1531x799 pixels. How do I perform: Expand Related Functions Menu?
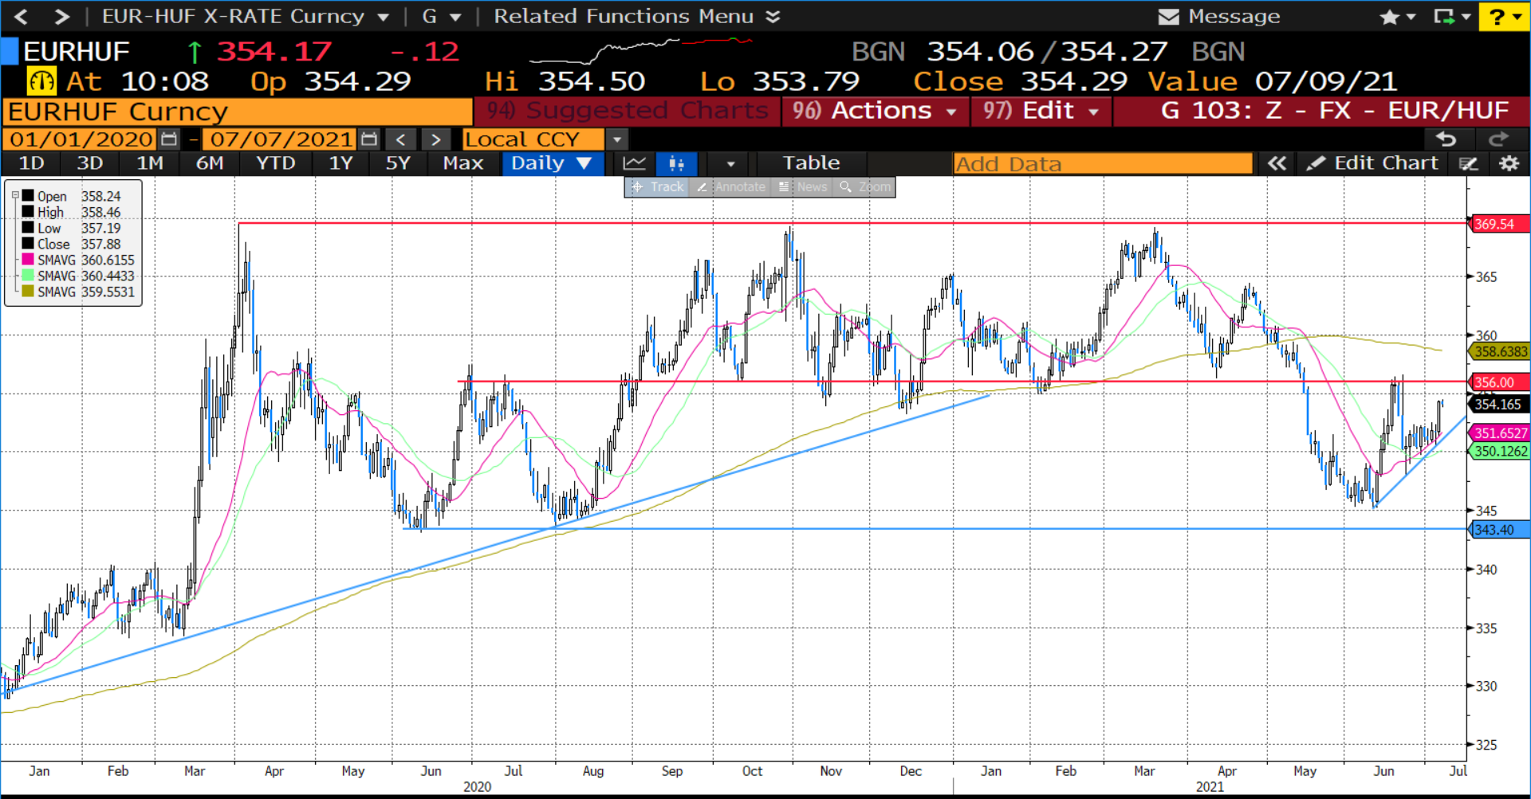[x=636, y=16]
